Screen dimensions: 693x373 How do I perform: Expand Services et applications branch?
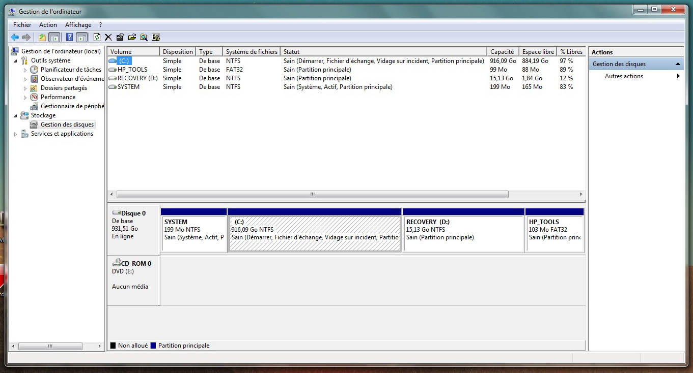(15, 134)
